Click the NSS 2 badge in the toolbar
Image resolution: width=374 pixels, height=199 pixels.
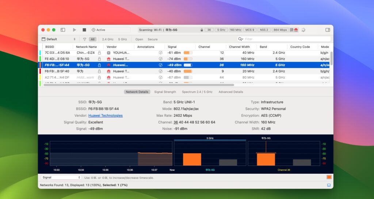coord(264,30)
